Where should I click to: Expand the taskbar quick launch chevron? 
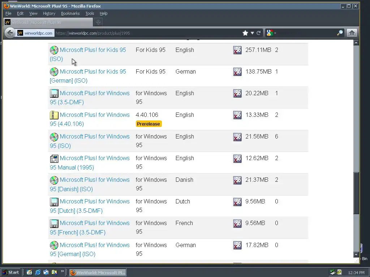62,271
